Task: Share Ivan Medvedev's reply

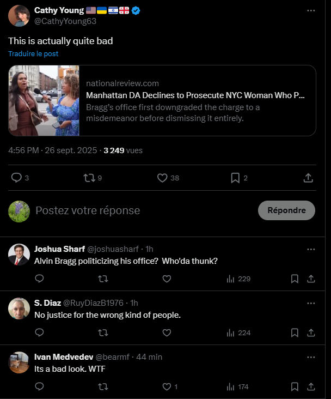Action: 311,386
